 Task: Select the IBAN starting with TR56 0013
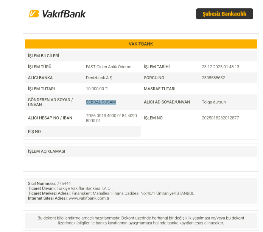click(111, 118)
